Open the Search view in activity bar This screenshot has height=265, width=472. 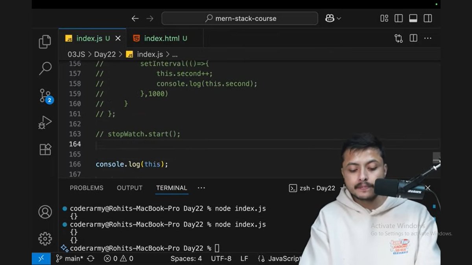point(45,68)
